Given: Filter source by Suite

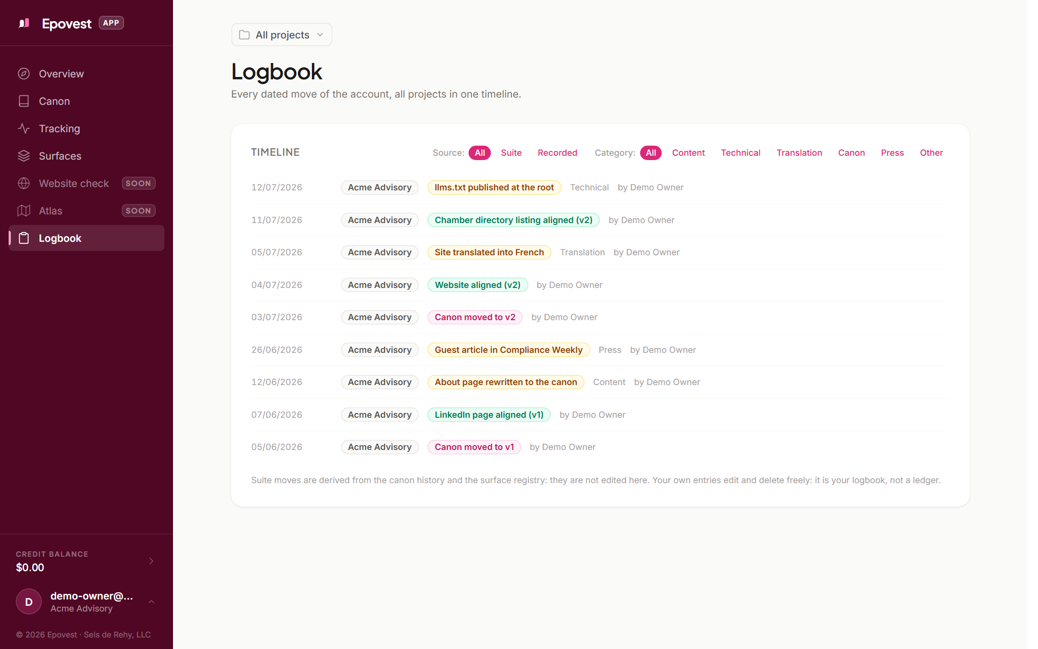Looking at the screenshot, I should [x=511, y=153].
